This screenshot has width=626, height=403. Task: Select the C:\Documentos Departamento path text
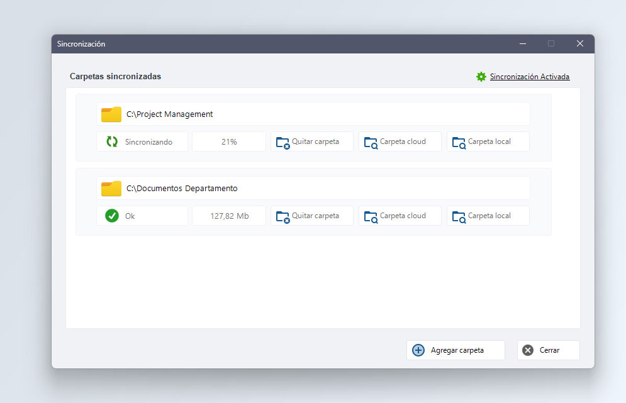[182, 189]
